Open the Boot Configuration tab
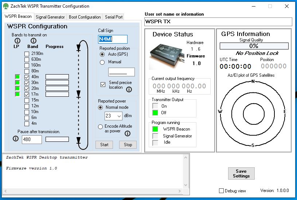The height and width of the screenshot is (200, 297). click(85, 17)
